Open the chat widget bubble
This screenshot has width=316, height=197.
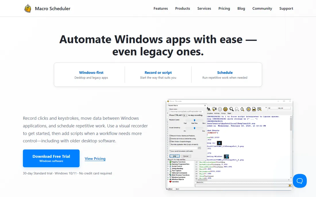pos(300,181)
